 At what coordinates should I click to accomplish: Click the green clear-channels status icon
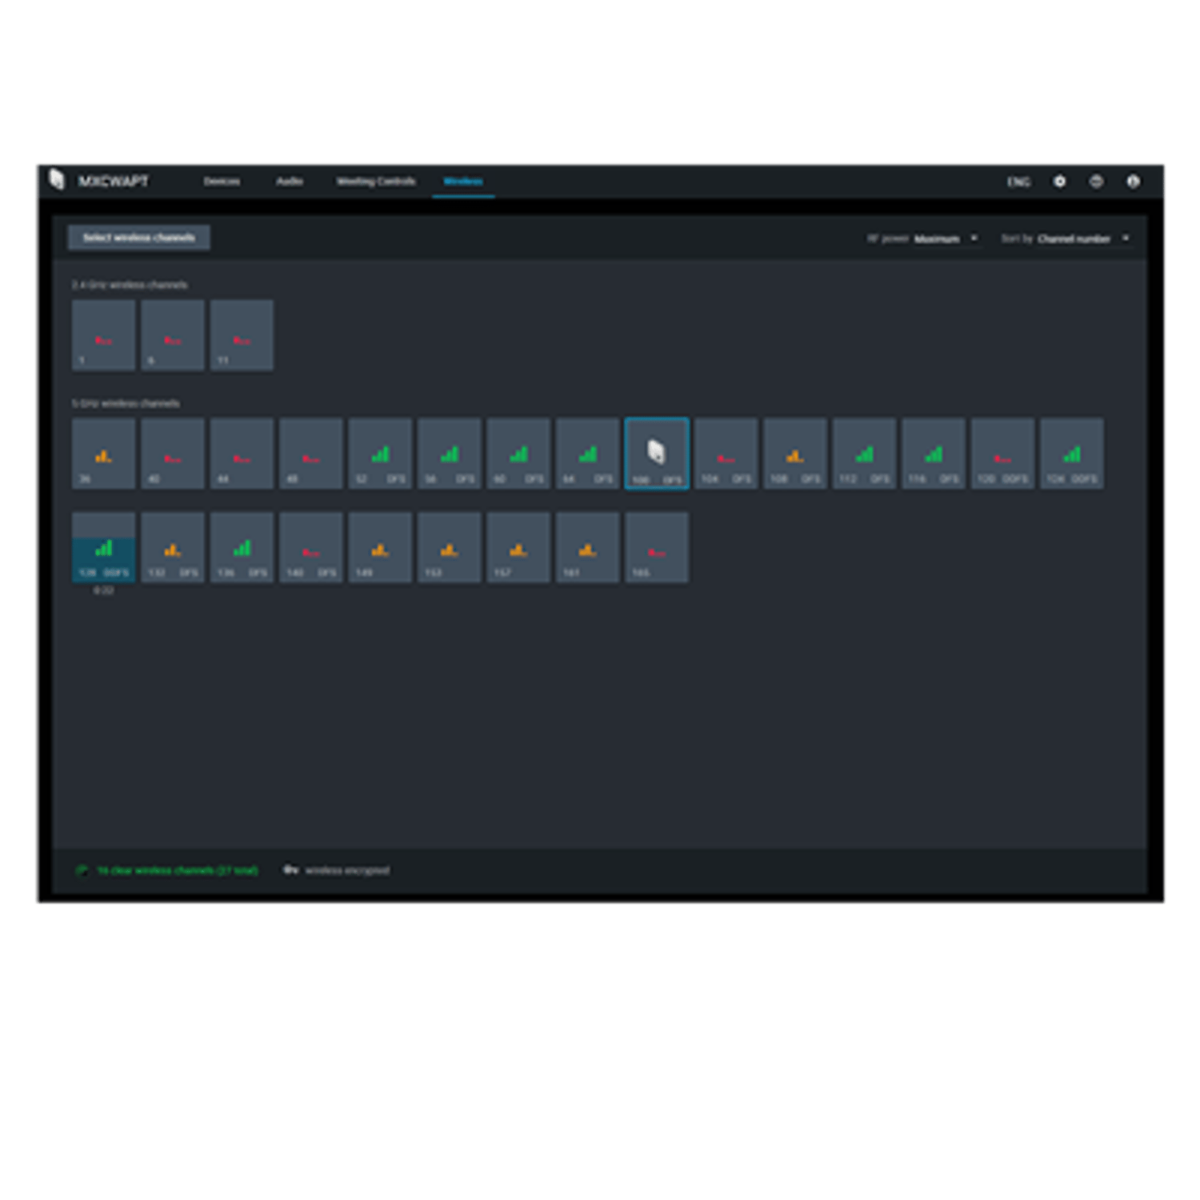(x=82, y=870)
